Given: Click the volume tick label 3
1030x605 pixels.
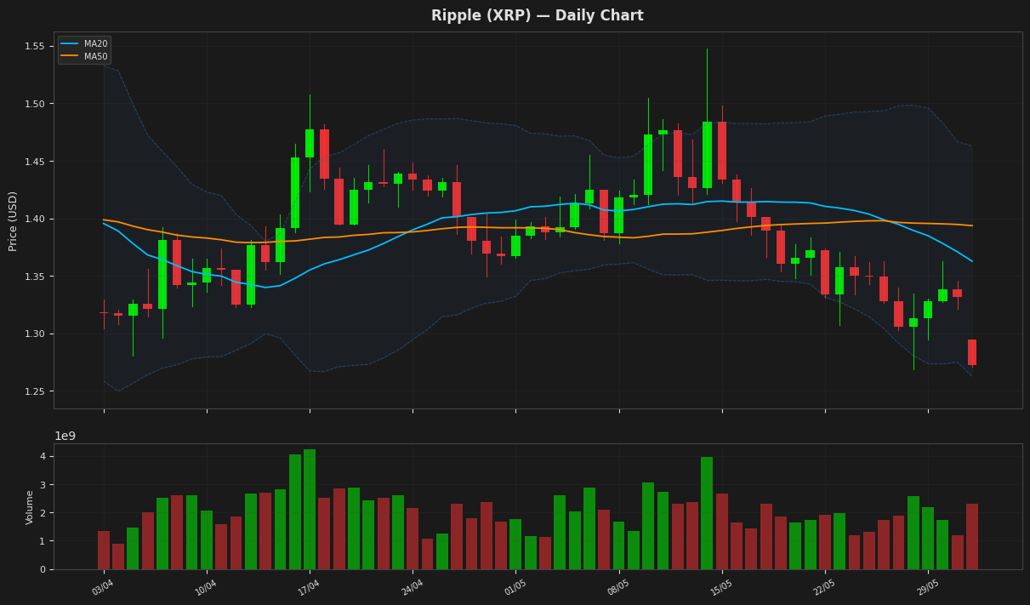Looking at the screenshot, I should tap(43, 485).
